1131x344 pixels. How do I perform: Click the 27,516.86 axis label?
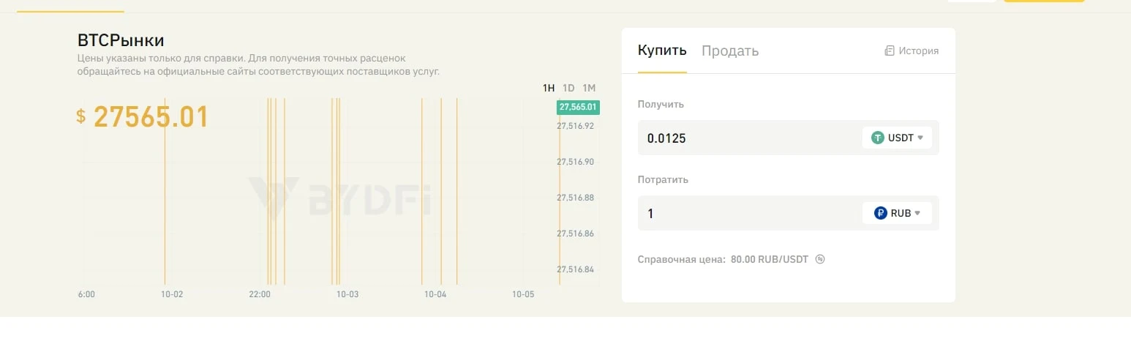tap(576, 233)
